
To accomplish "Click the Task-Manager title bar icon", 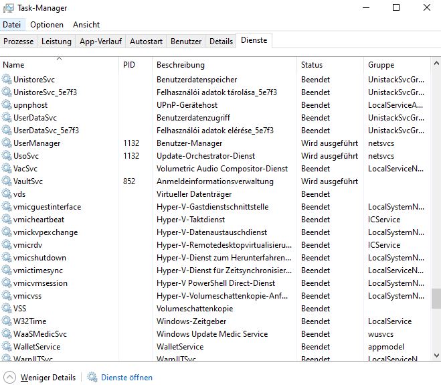I will (x=9, y=8).
